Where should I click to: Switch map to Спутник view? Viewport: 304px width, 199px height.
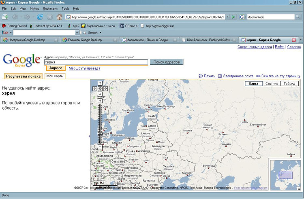pyautogui.click(x=272, y=84)
